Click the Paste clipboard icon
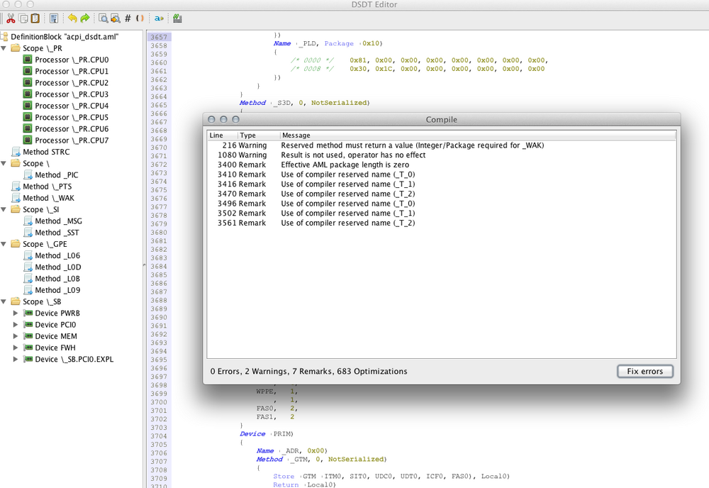Image resolution: width=709 pixels, height=488 pixels. [x=35, y=18]
